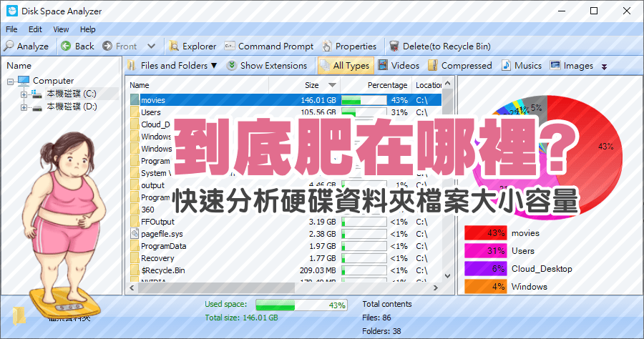
Task: Sort by the Name column header
Action: tap(197, 85)
